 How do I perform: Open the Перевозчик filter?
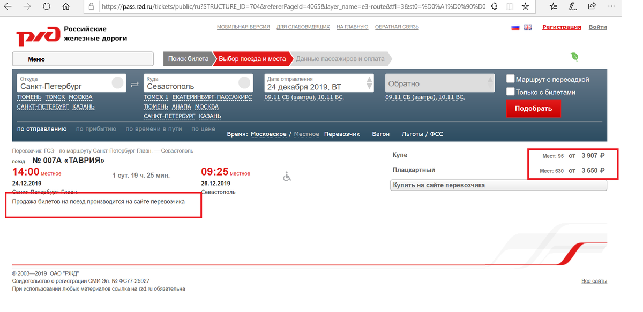coord(342,134)
